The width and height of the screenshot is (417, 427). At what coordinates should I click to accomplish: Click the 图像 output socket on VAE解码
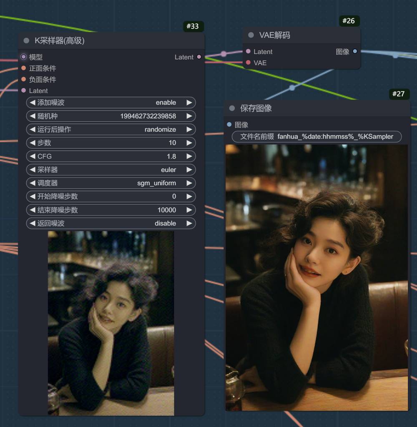point(355,52)
